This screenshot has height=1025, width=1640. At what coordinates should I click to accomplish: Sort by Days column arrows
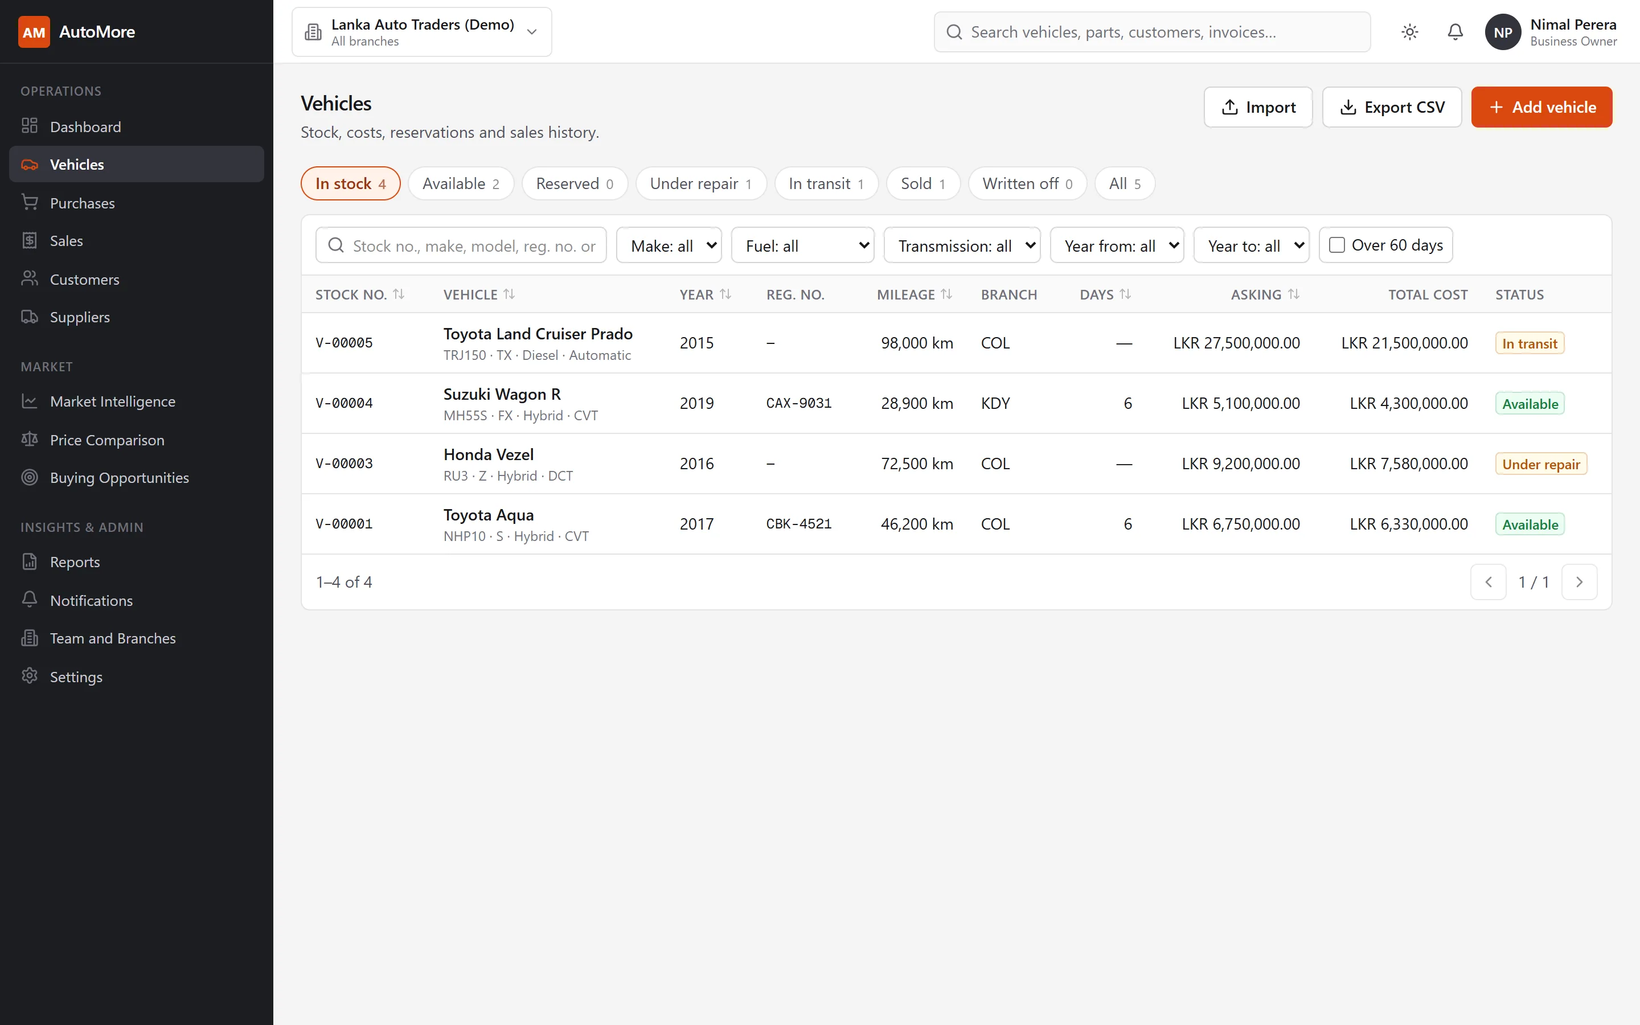[1125, 294]
